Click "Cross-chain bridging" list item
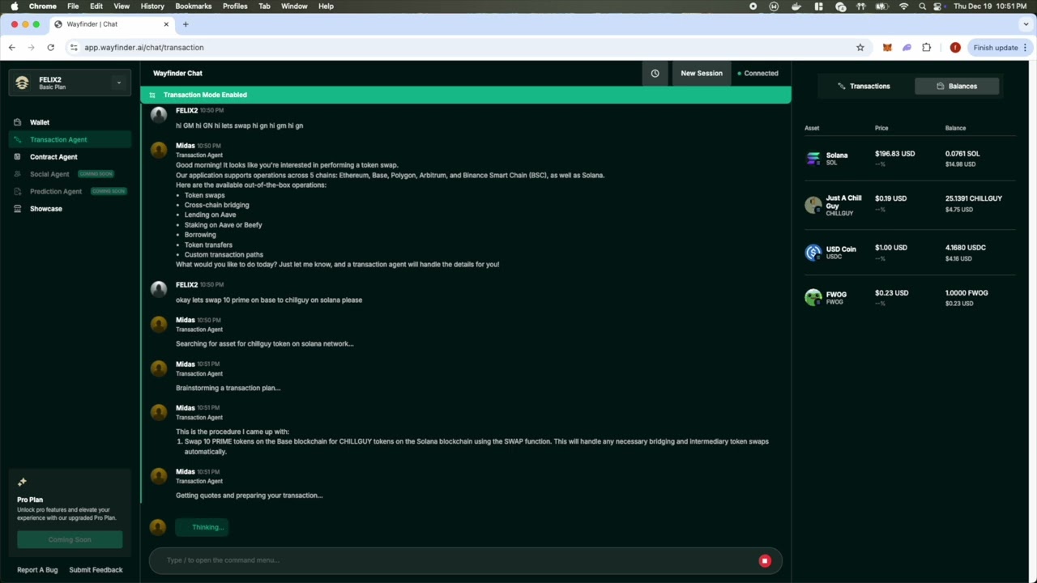The width and height of the screenshot is (1037, 583). click(216, 205)
